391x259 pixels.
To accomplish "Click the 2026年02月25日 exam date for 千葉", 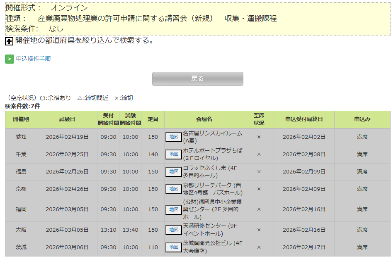I will (67, 154).
